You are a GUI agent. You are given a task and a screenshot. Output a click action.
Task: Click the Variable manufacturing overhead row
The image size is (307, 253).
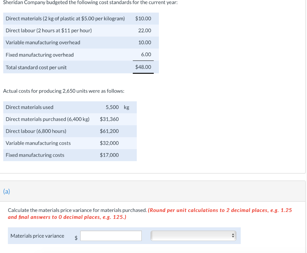click(x=42, y=42)
